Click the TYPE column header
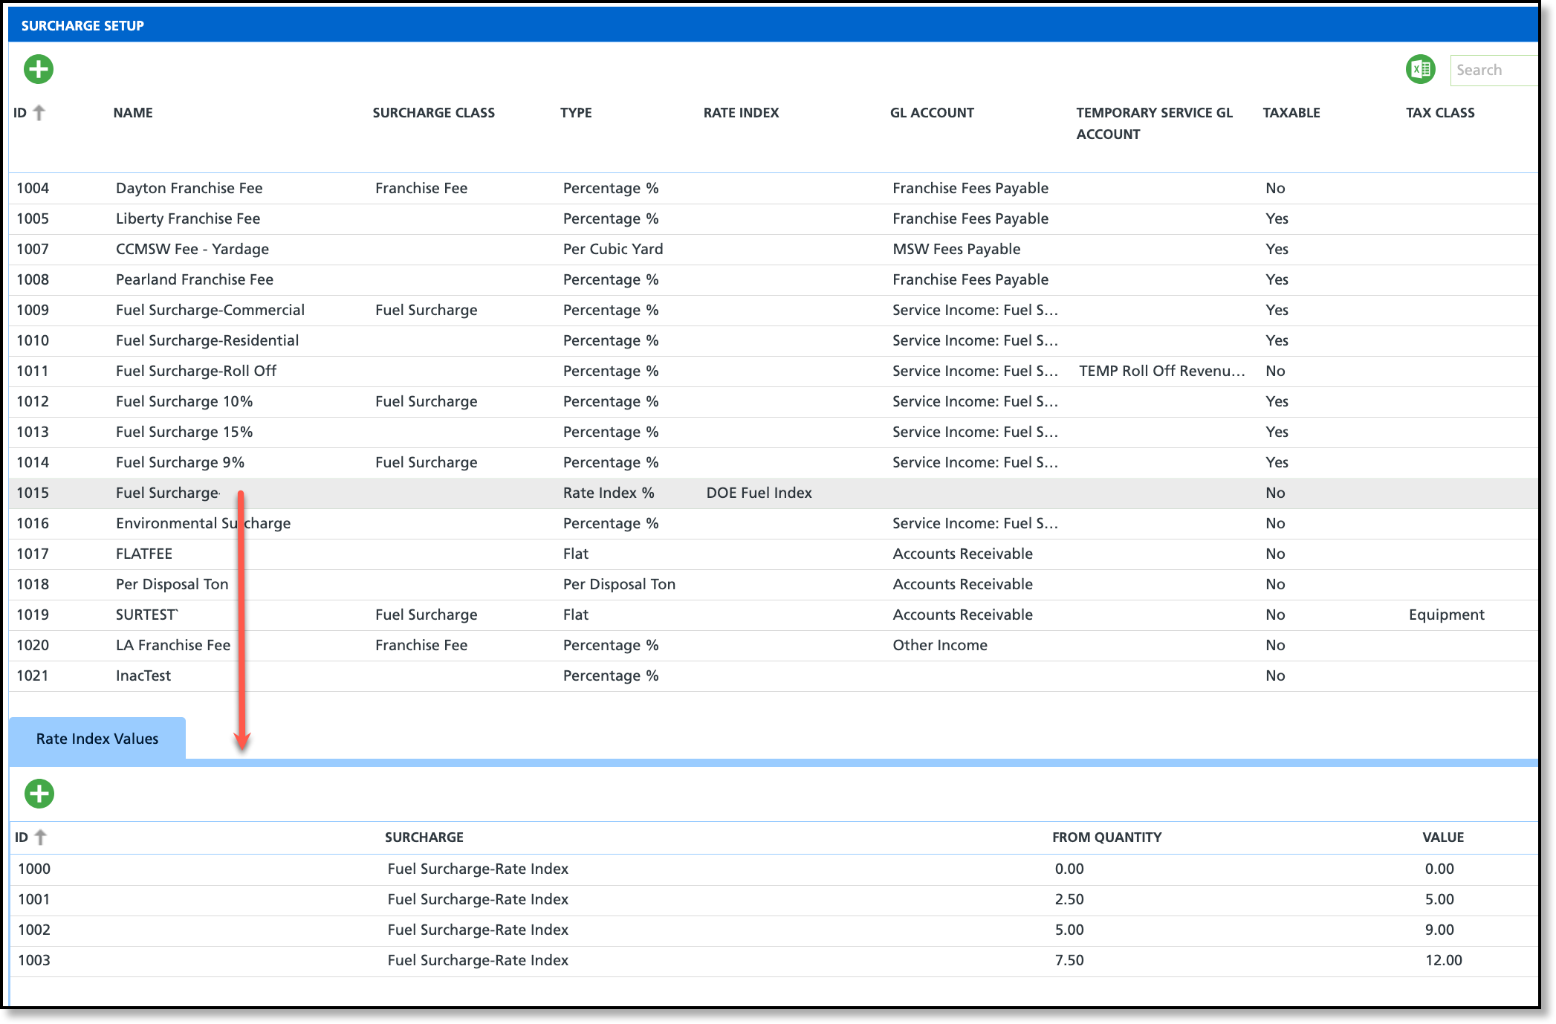The width and height of the screenshot is (1556, 1024). click(576, 113)
